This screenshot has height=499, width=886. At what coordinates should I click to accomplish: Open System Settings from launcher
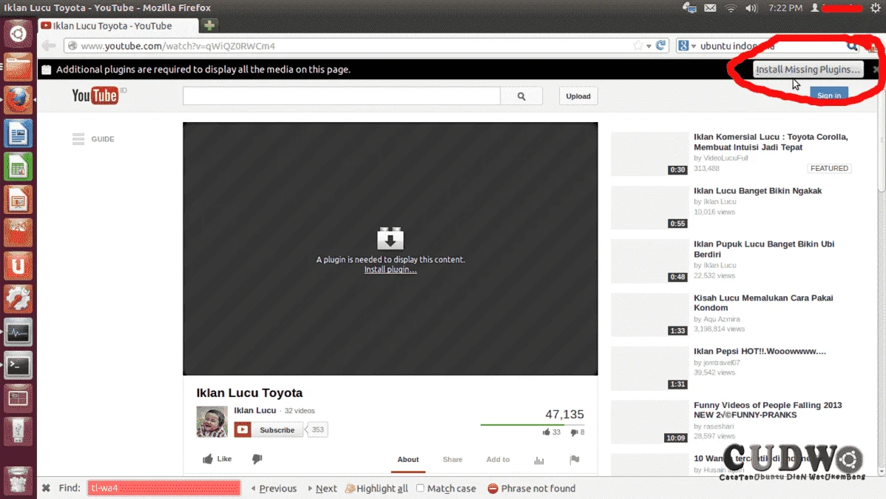click(18, 299)
